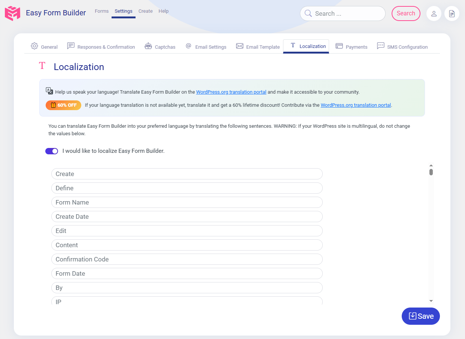Select the Captchas tab icon
Viewport: 465px width, 339px height.
pos(148,46)
